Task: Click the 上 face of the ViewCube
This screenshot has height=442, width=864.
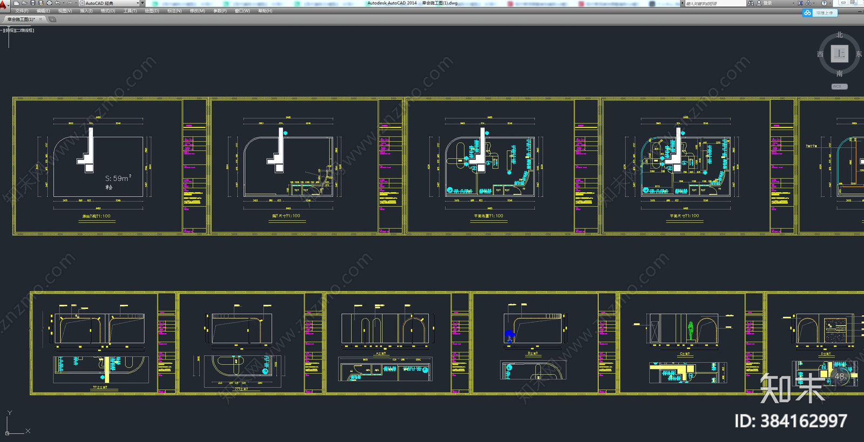Action: [840, 54]
